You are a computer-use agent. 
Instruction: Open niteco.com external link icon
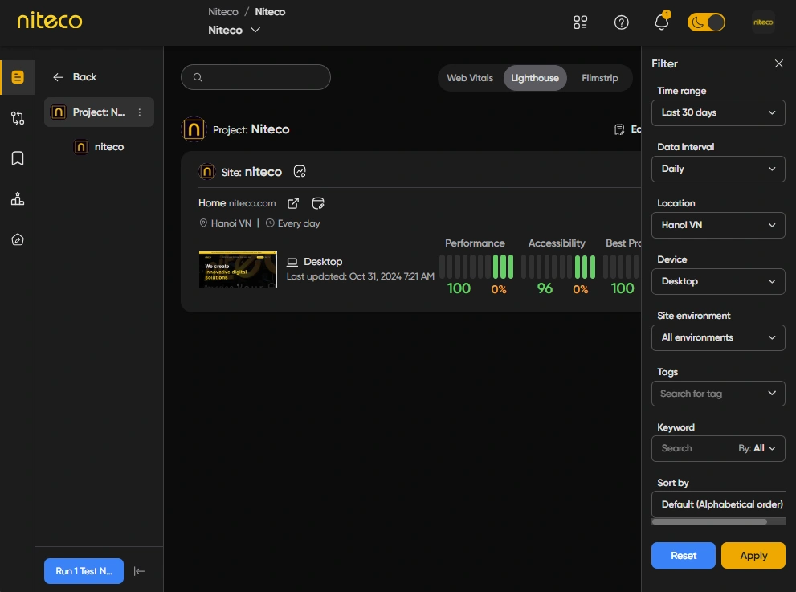tap(293, 203)
